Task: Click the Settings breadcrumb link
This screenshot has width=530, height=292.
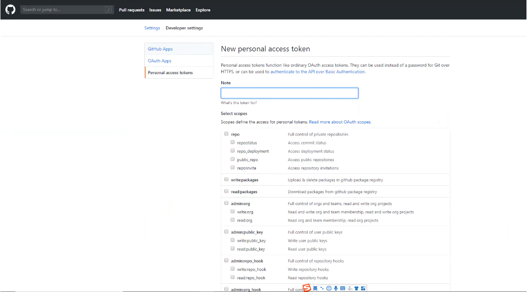Action: click(152, 28)
